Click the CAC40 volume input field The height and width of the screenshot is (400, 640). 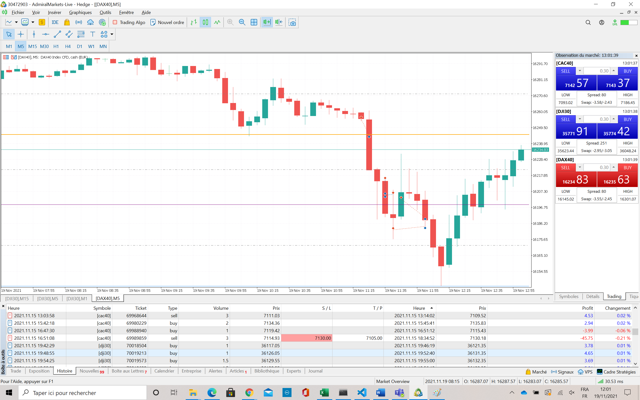pos(597,71)
